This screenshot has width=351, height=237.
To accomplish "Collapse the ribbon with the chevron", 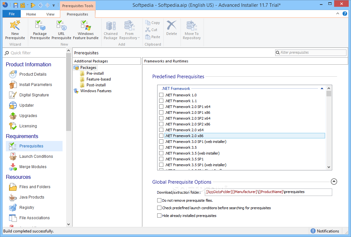I will 338,14.
